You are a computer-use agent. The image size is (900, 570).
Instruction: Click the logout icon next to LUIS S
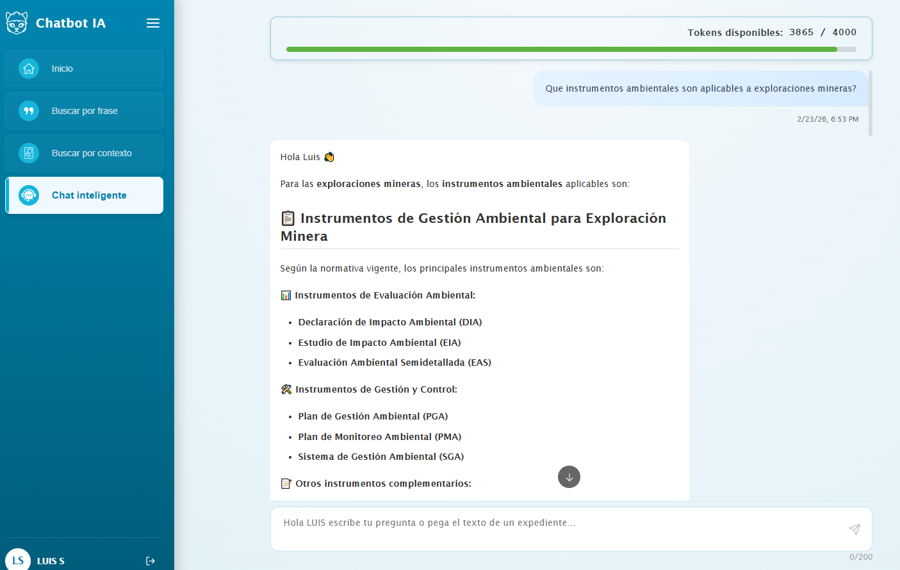tap(151, 561)
